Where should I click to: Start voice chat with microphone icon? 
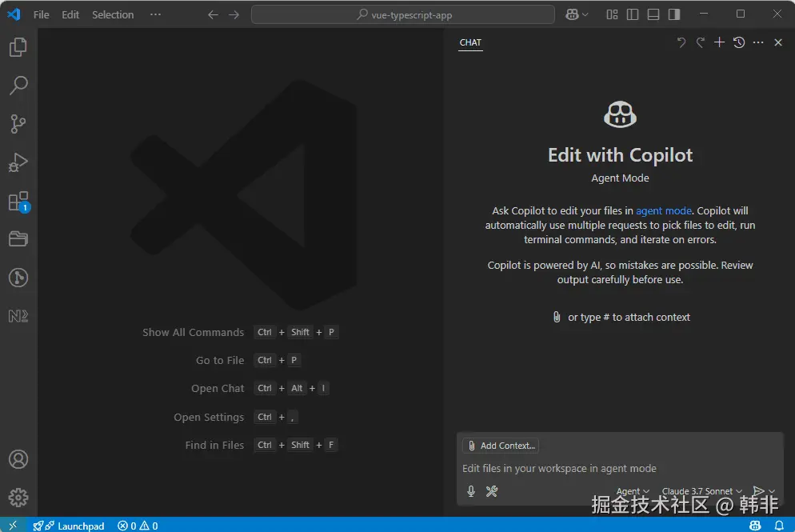tap(471, 491)
